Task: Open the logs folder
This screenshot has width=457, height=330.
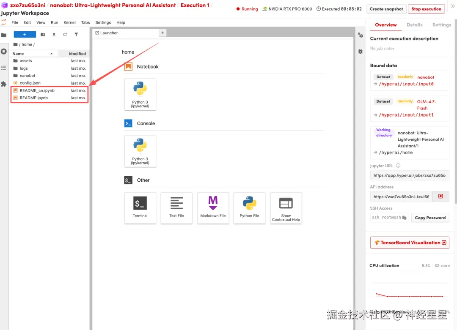Action: point(49,68)
